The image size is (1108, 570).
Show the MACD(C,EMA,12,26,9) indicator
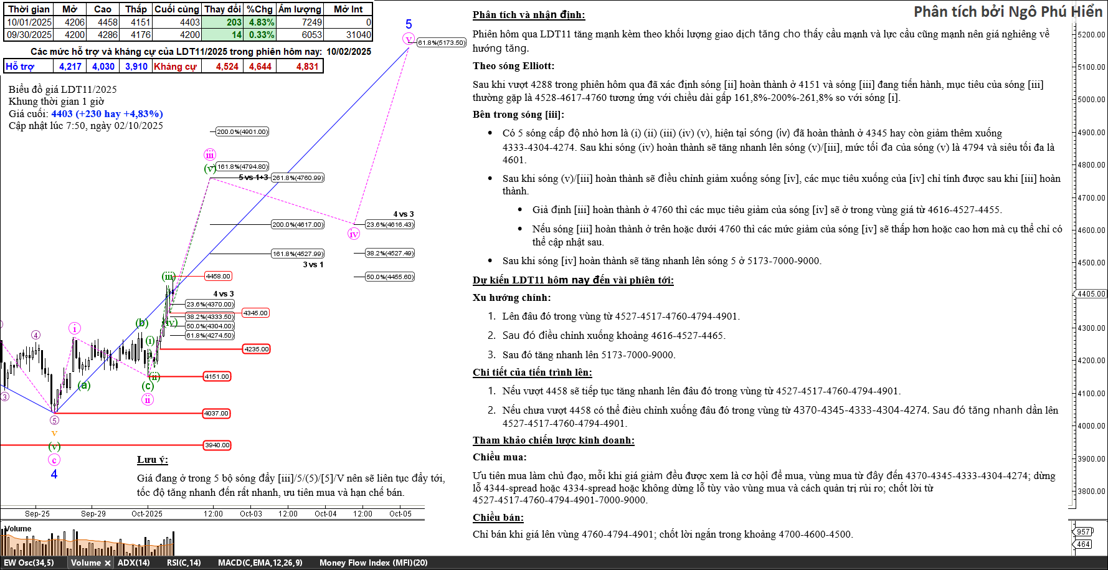coord(260,563)
